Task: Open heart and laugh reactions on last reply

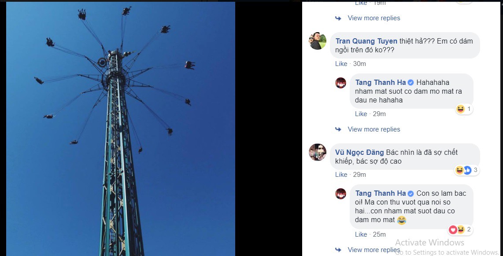Action: (460, 230)
